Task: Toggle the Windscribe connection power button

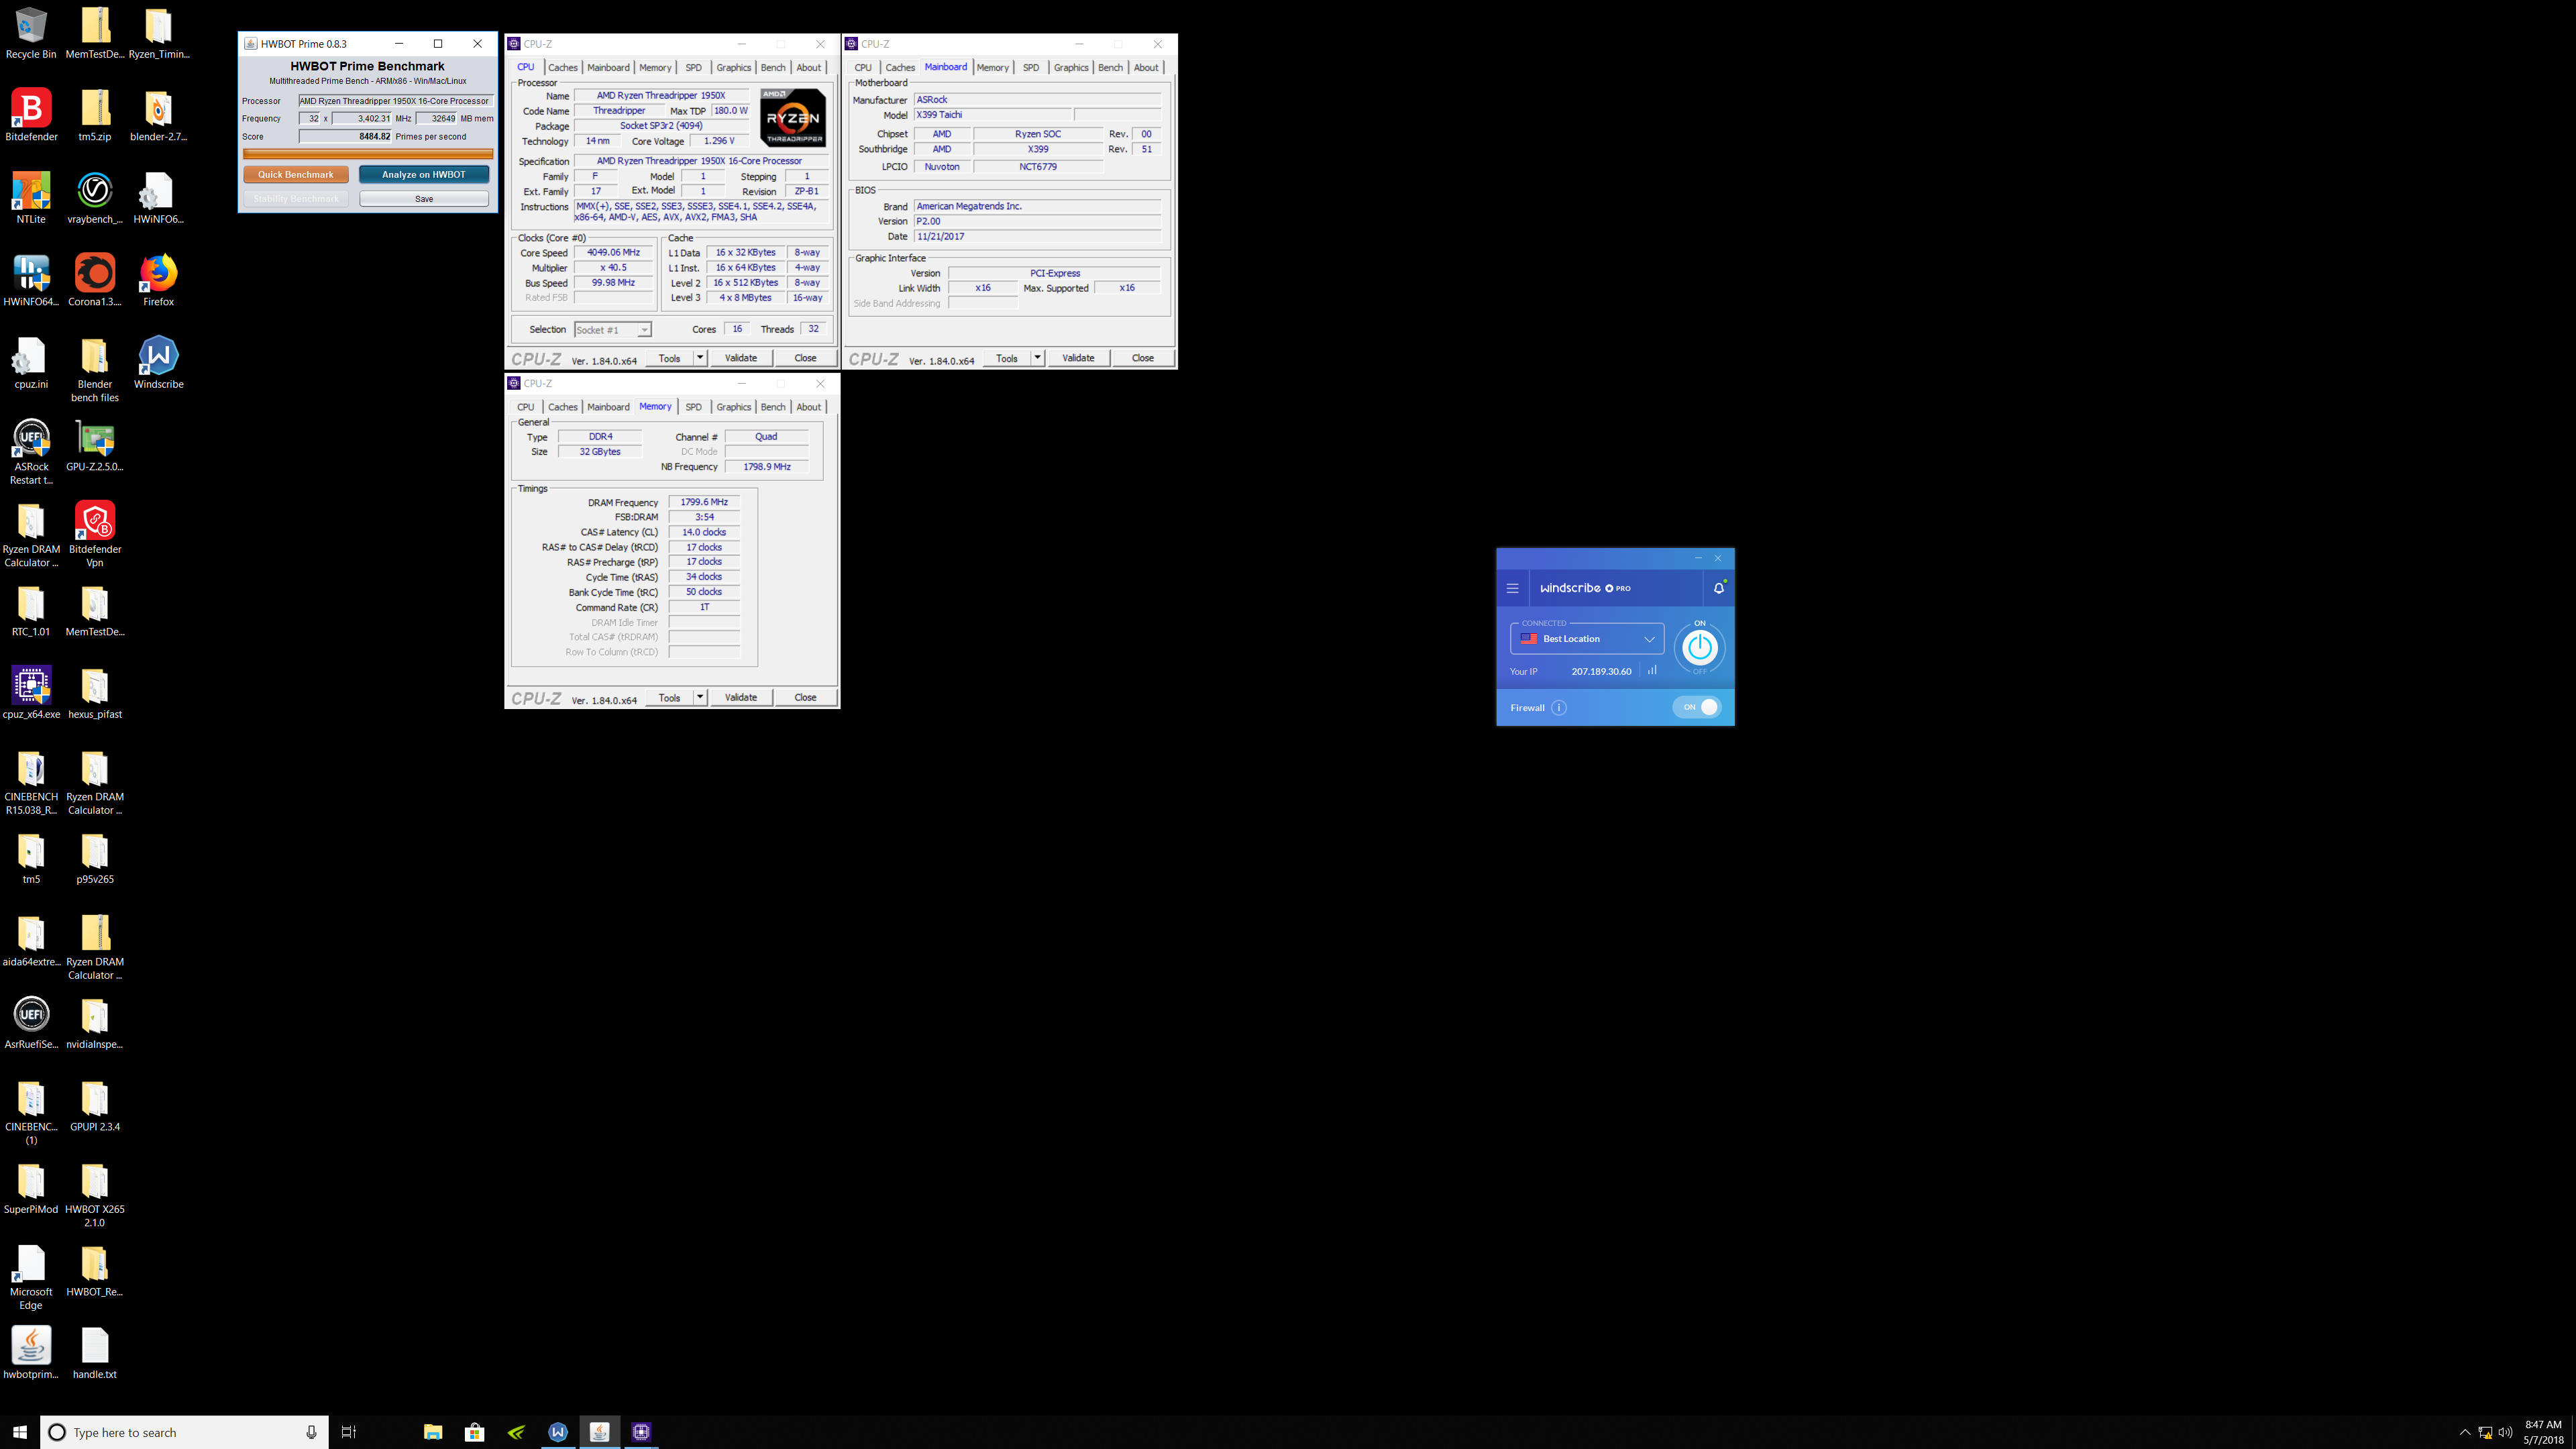Action: 1699,647
